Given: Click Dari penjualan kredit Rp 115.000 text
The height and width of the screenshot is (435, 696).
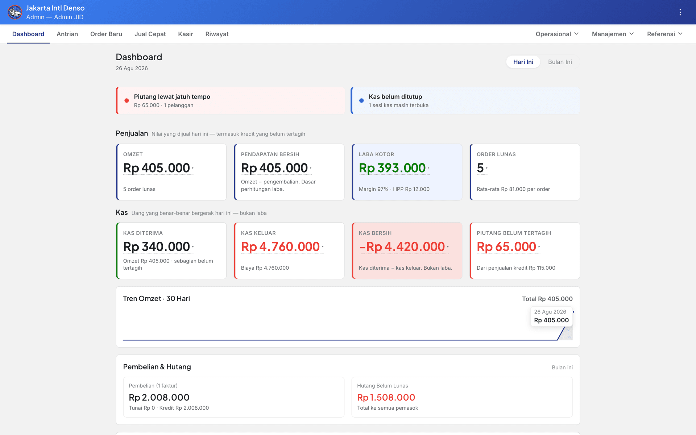Looking at the screenshot, I should click(x=516, y=268).
